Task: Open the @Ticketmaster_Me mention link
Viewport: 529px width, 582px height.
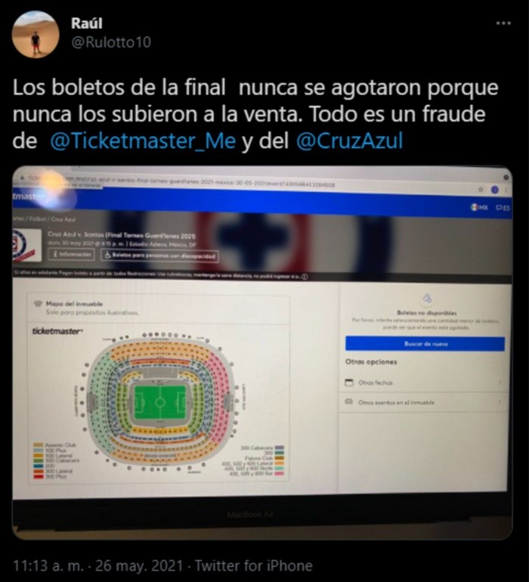Action: [x=143, y=141]
